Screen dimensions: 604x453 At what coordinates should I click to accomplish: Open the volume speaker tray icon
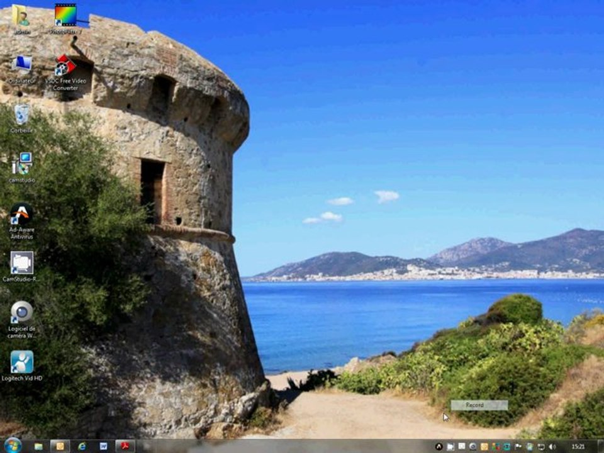552,447
